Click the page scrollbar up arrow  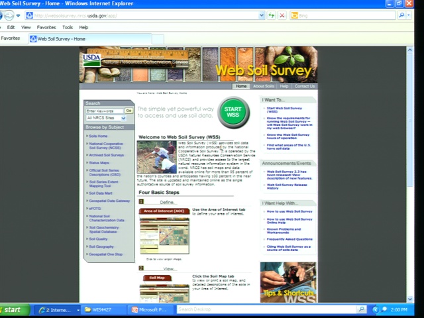click(x=409, y=50)
